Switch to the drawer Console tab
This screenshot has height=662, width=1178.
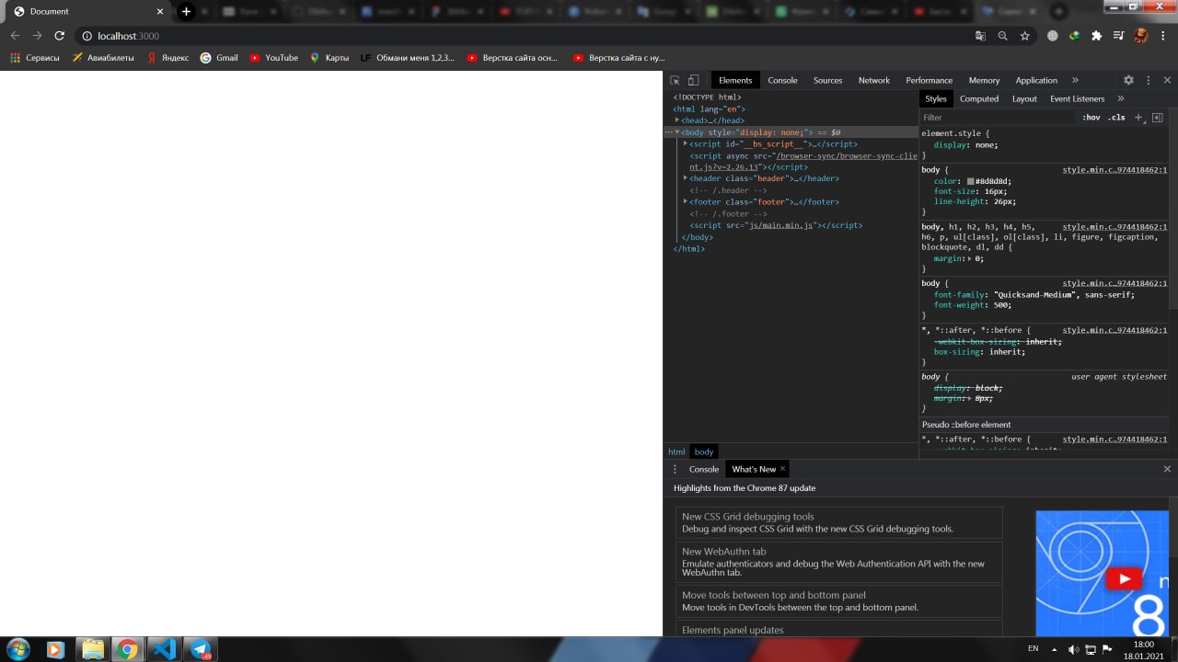coord(704,469)
